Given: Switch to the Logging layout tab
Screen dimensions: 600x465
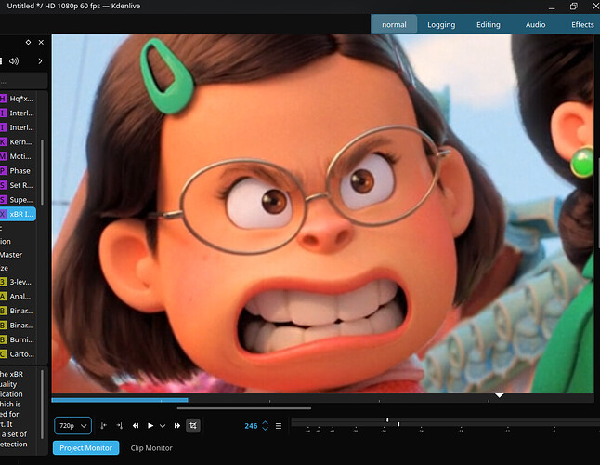Looking at the screenshot, I should pyautogui.click(x=441, y=25).
